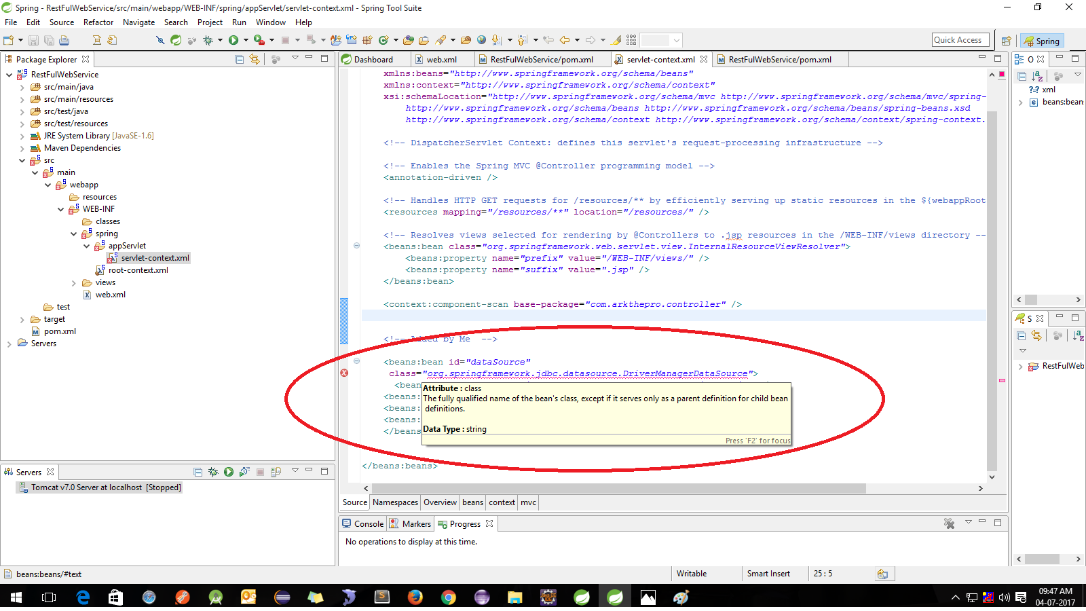Open the Debug tool in the toolbar
The height and width of the screenshot is (611, 1086).
coord(208,40)
